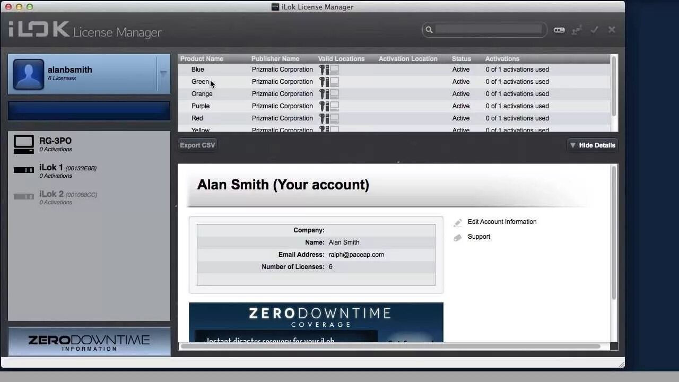This screenshot has width=679, height=382.
Task: Sort by Status column header
Action: pos(462,59)
